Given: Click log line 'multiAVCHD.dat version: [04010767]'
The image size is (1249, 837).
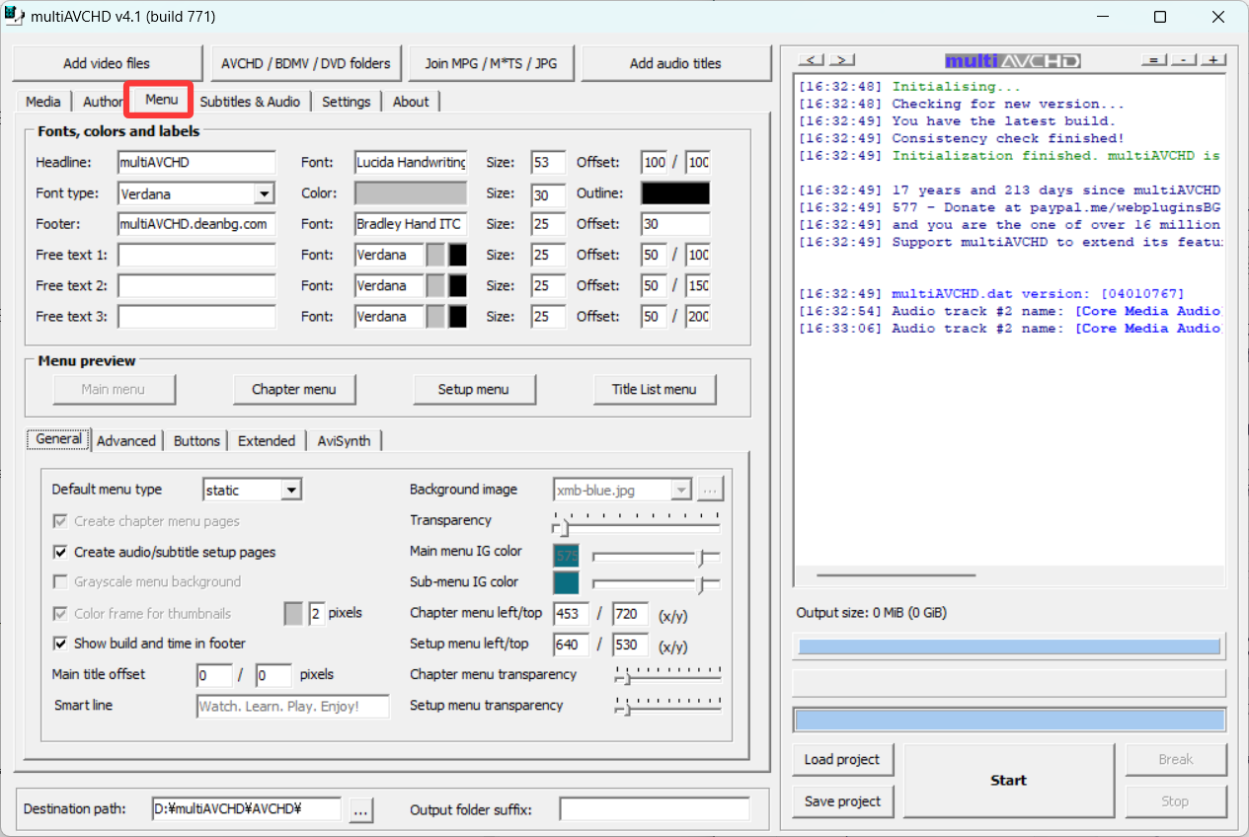Looking at the screenshot, I should tap(1038, 294).
